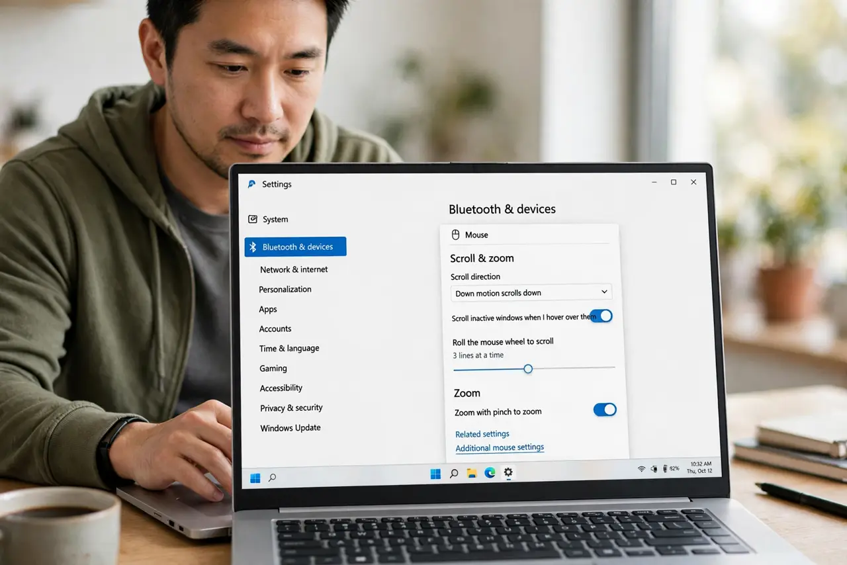Viewport: 847px width, 565px height.
Task: Click the System monitor icon in the sidebar
Action: 253,219
